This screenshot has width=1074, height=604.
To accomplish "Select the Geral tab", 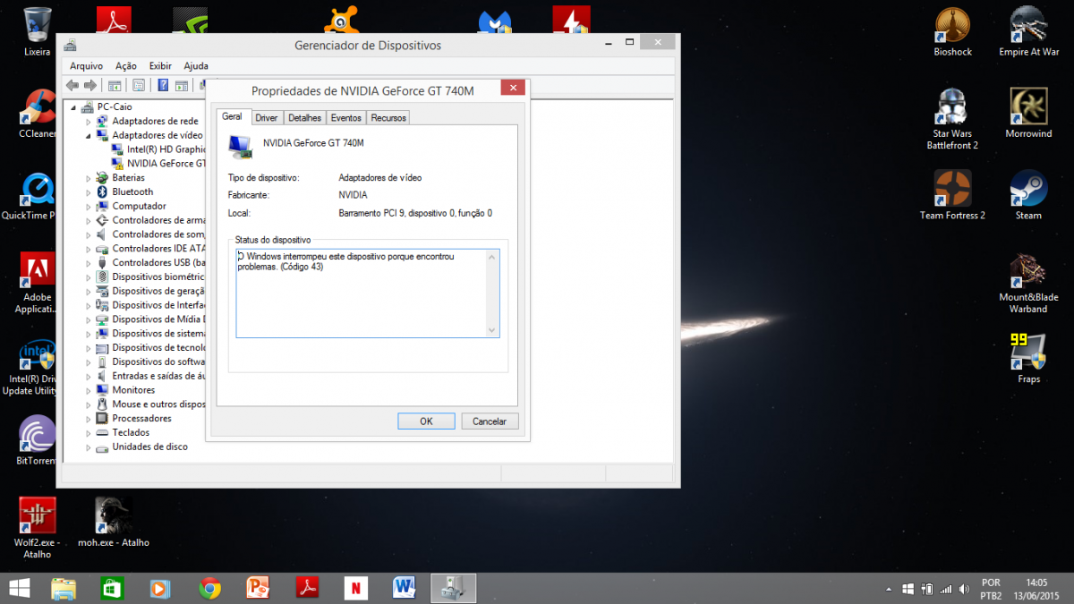I will point(232,116).
